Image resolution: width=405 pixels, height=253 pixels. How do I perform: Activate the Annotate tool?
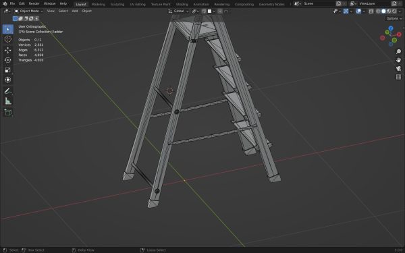(7, 91)
